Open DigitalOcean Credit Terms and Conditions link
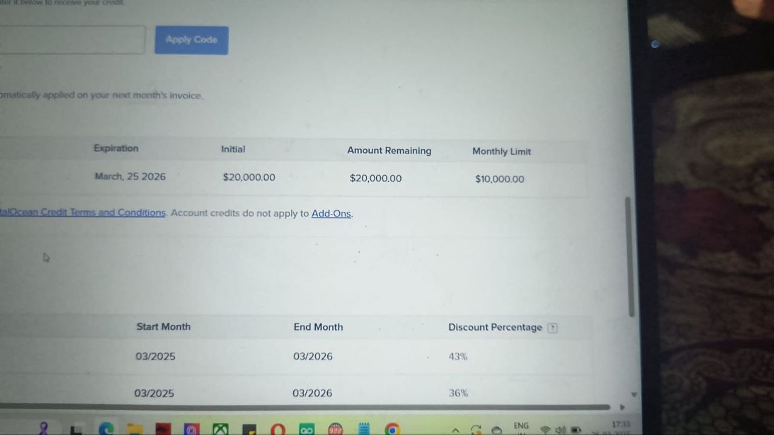This screenshot has width=774, height=435. click(82, 213)
